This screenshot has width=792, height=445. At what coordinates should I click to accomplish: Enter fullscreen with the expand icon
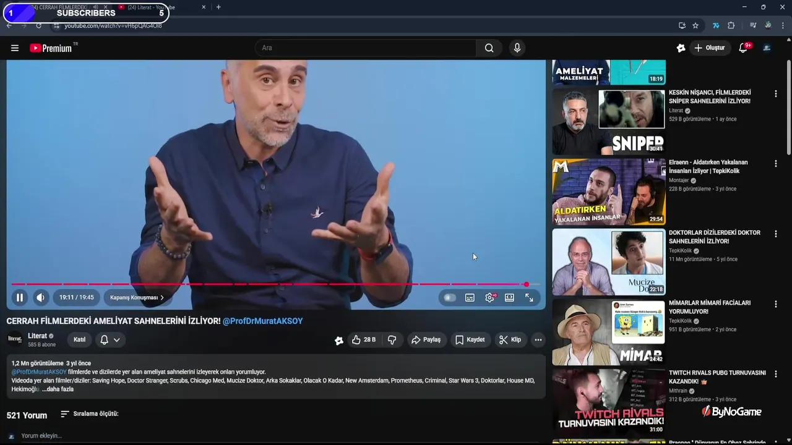click(x=529, y=297)
